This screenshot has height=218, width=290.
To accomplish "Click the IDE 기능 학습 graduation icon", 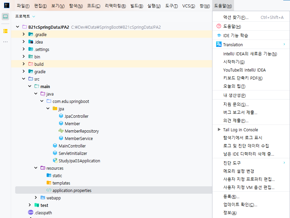I will tap(219, 35).
